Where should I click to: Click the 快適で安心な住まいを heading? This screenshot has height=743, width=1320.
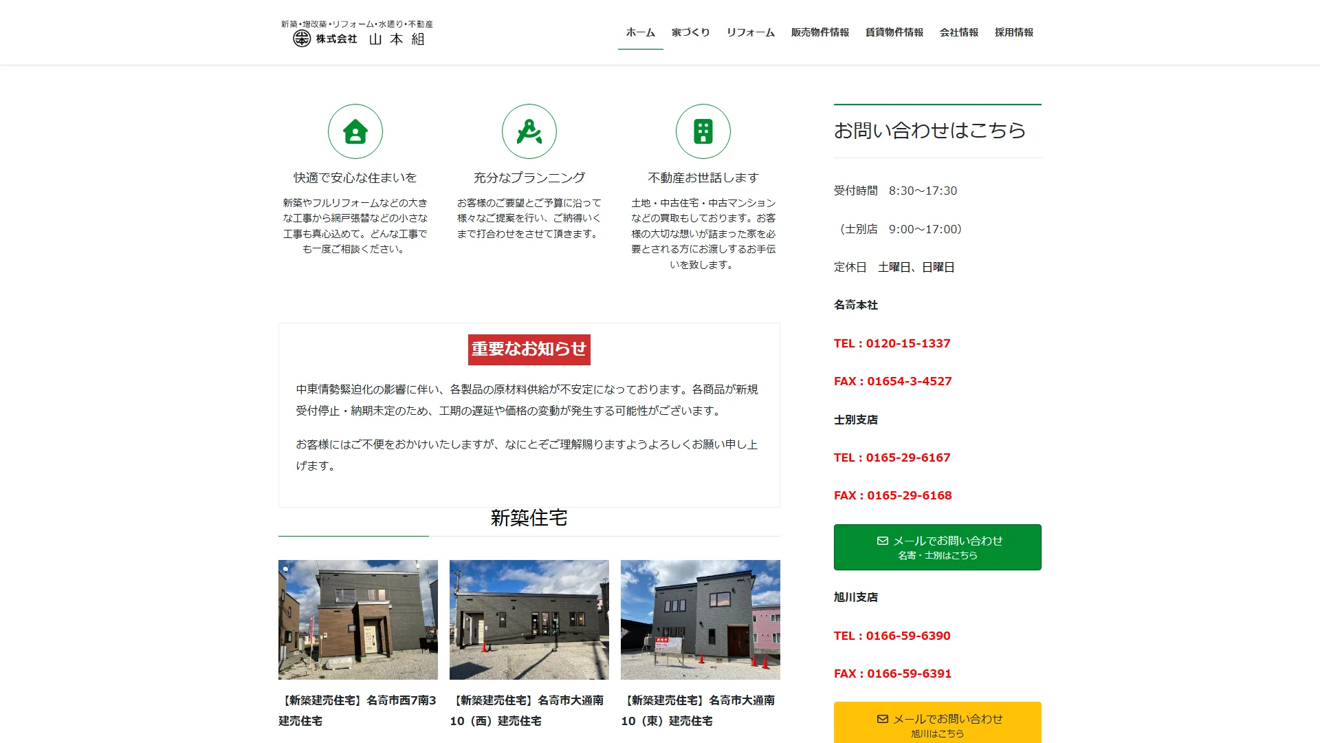pyautogui.click(x=355, y=177)
